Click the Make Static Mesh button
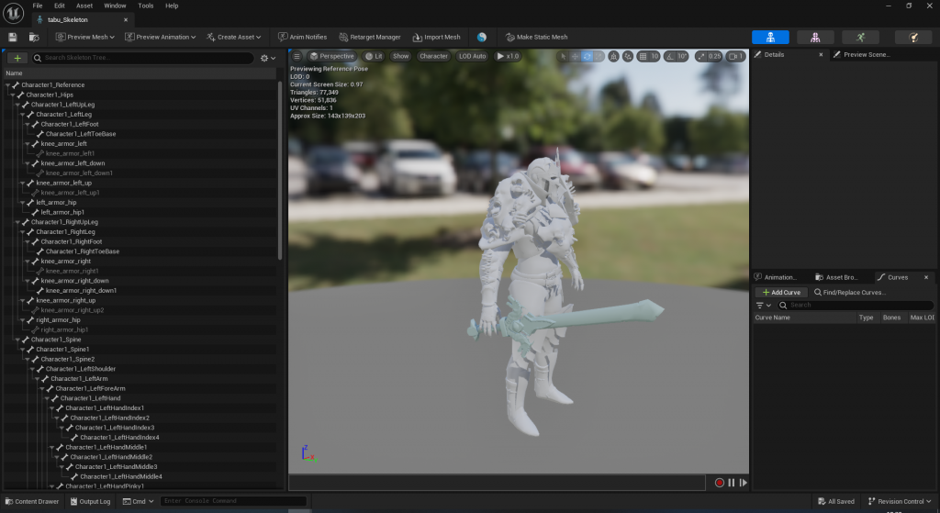Image resolution: width=940 pixels, height=513 pixels. coord(537,37)
